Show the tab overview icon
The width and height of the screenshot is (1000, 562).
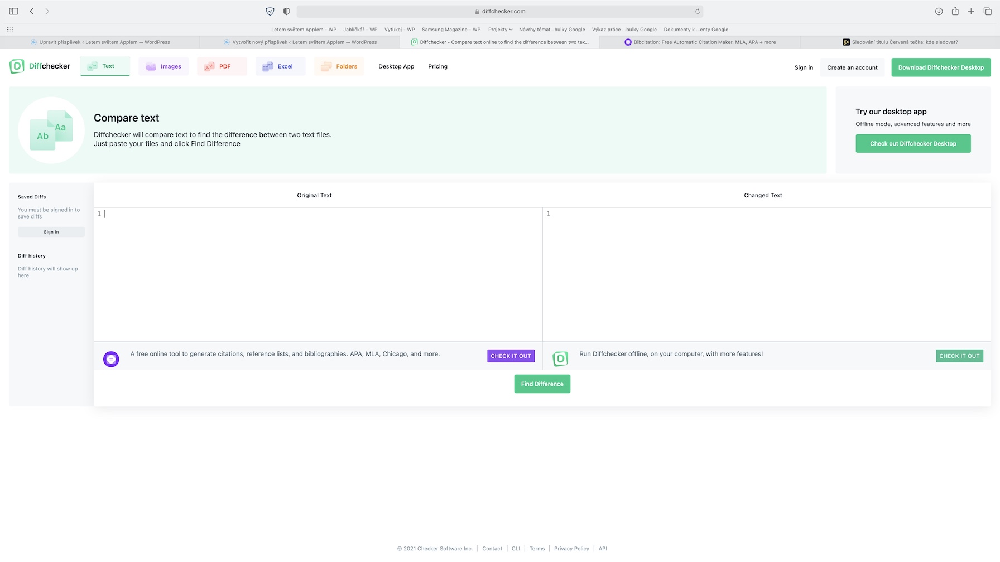point(987,11)
